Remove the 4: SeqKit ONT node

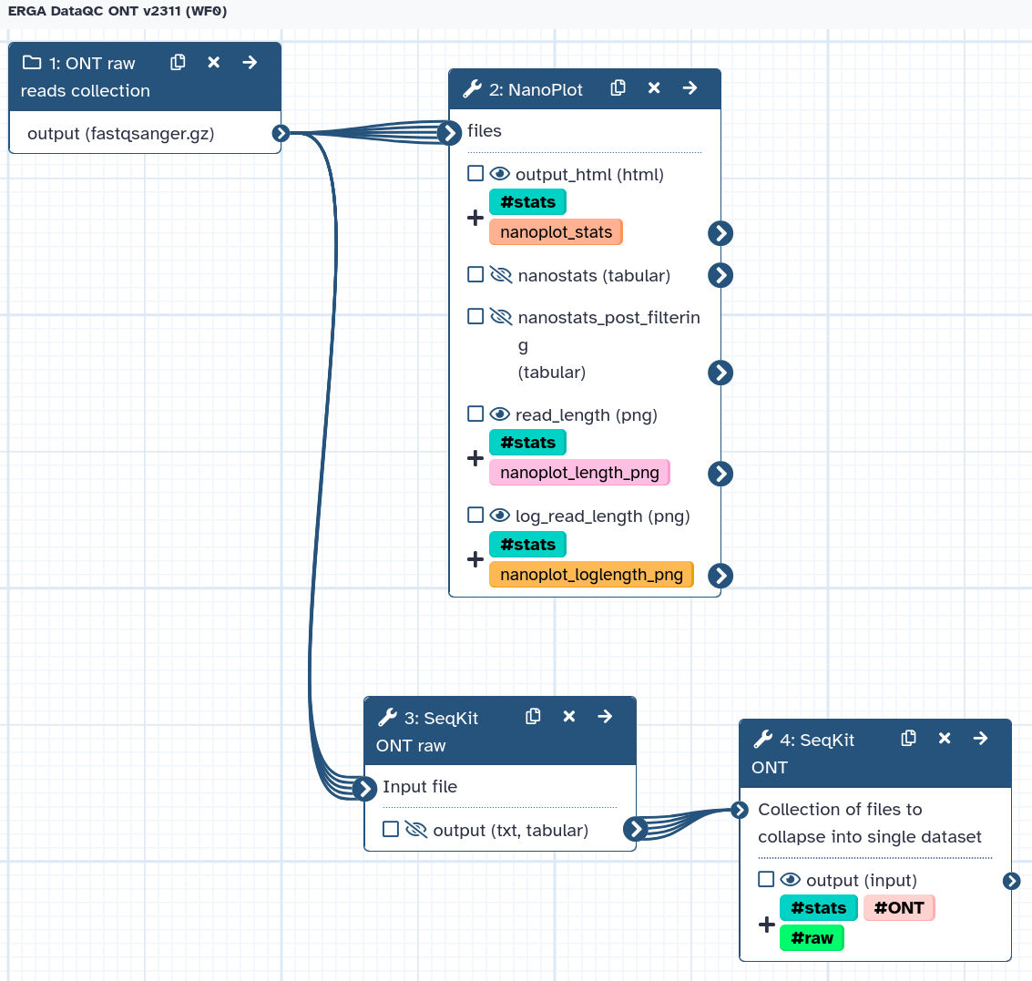click(x=945, y=739)
